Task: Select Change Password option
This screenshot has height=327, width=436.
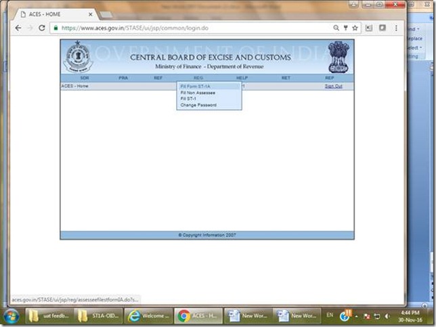Action: coord(209,105)
